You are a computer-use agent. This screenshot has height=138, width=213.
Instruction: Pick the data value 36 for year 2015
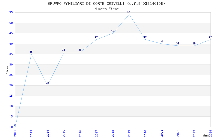pos(64,50)
